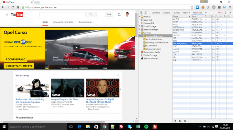Click SOLICITA TU OFERTA button
Screen dimensions: 233x130
[x=19, y=66]
